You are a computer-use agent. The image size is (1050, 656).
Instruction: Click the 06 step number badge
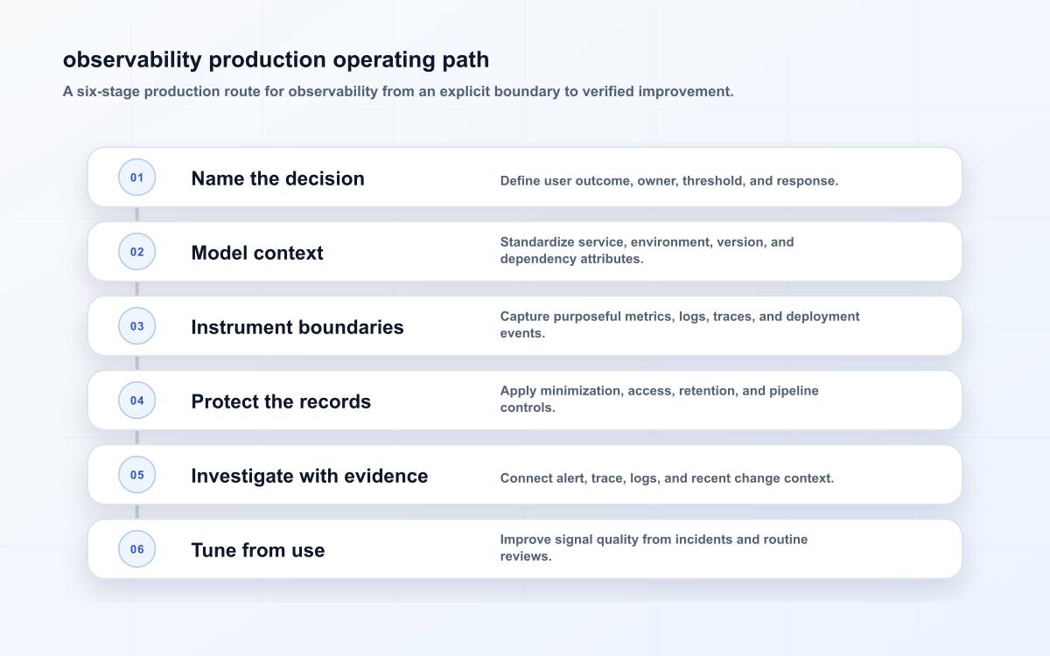pyautogui.click(x=137, y=549)
